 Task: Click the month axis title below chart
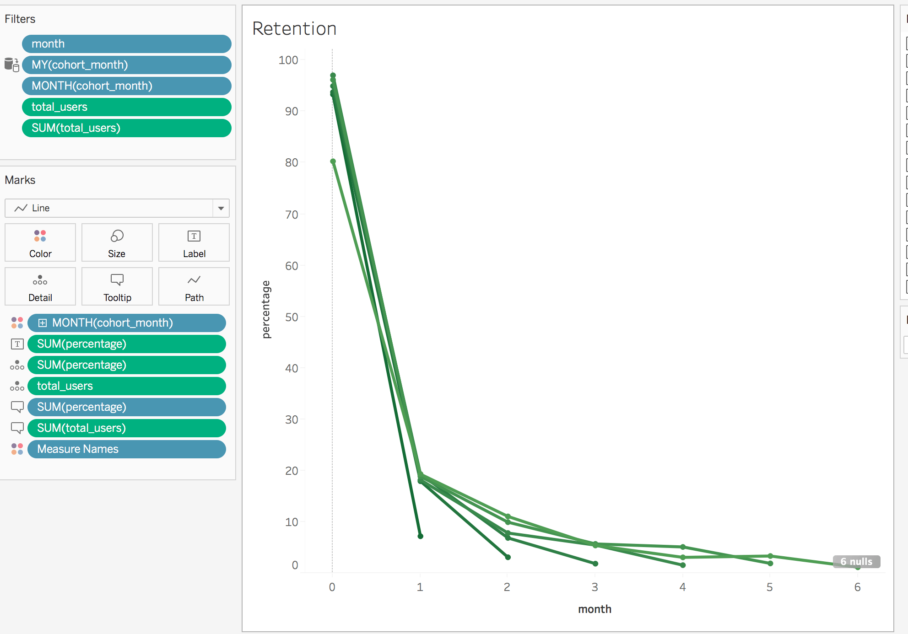coord(595,609)
